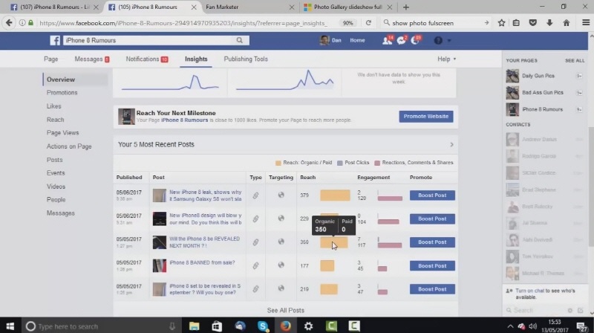
Task: Go to browser Home icon
Action: tap(567, 23)
